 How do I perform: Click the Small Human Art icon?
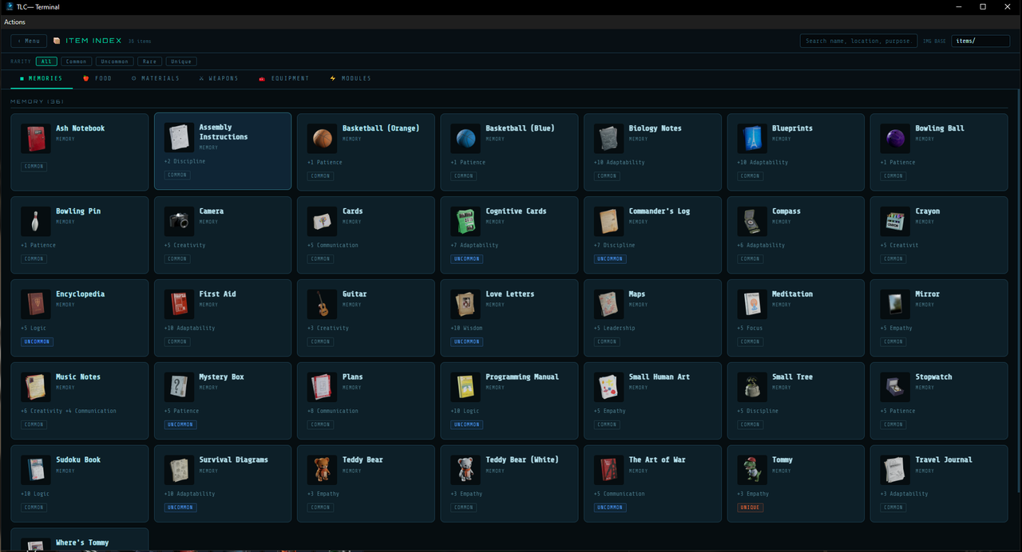608,388
